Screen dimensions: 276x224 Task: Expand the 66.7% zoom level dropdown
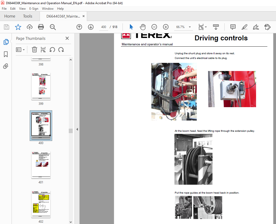point(190,27)
